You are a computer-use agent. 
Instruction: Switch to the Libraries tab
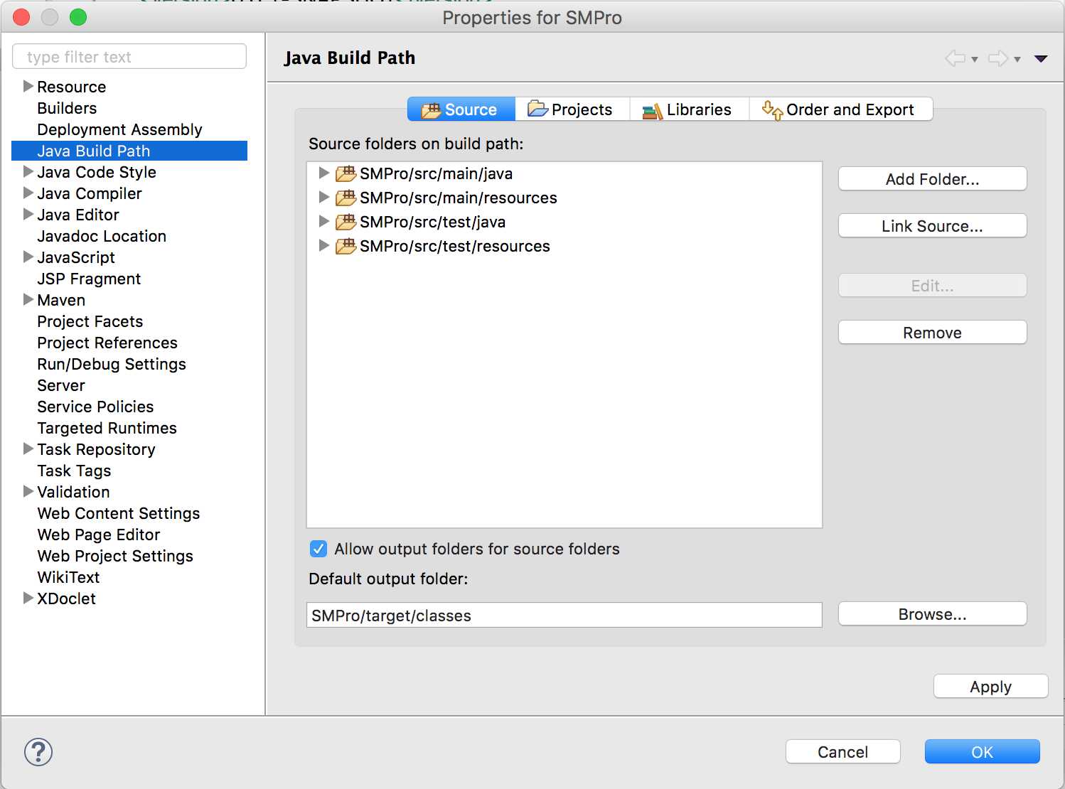click(688, 109)
